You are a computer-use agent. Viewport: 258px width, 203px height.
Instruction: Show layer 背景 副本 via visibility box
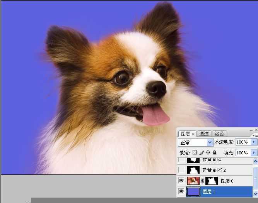pos(181,160)
